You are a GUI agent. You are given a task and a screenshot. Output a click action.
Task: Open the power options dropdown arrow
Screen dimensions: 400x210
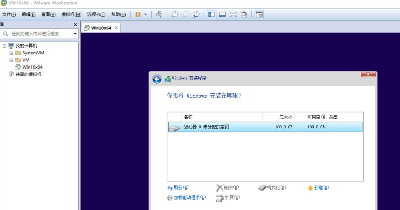point(145,14)
